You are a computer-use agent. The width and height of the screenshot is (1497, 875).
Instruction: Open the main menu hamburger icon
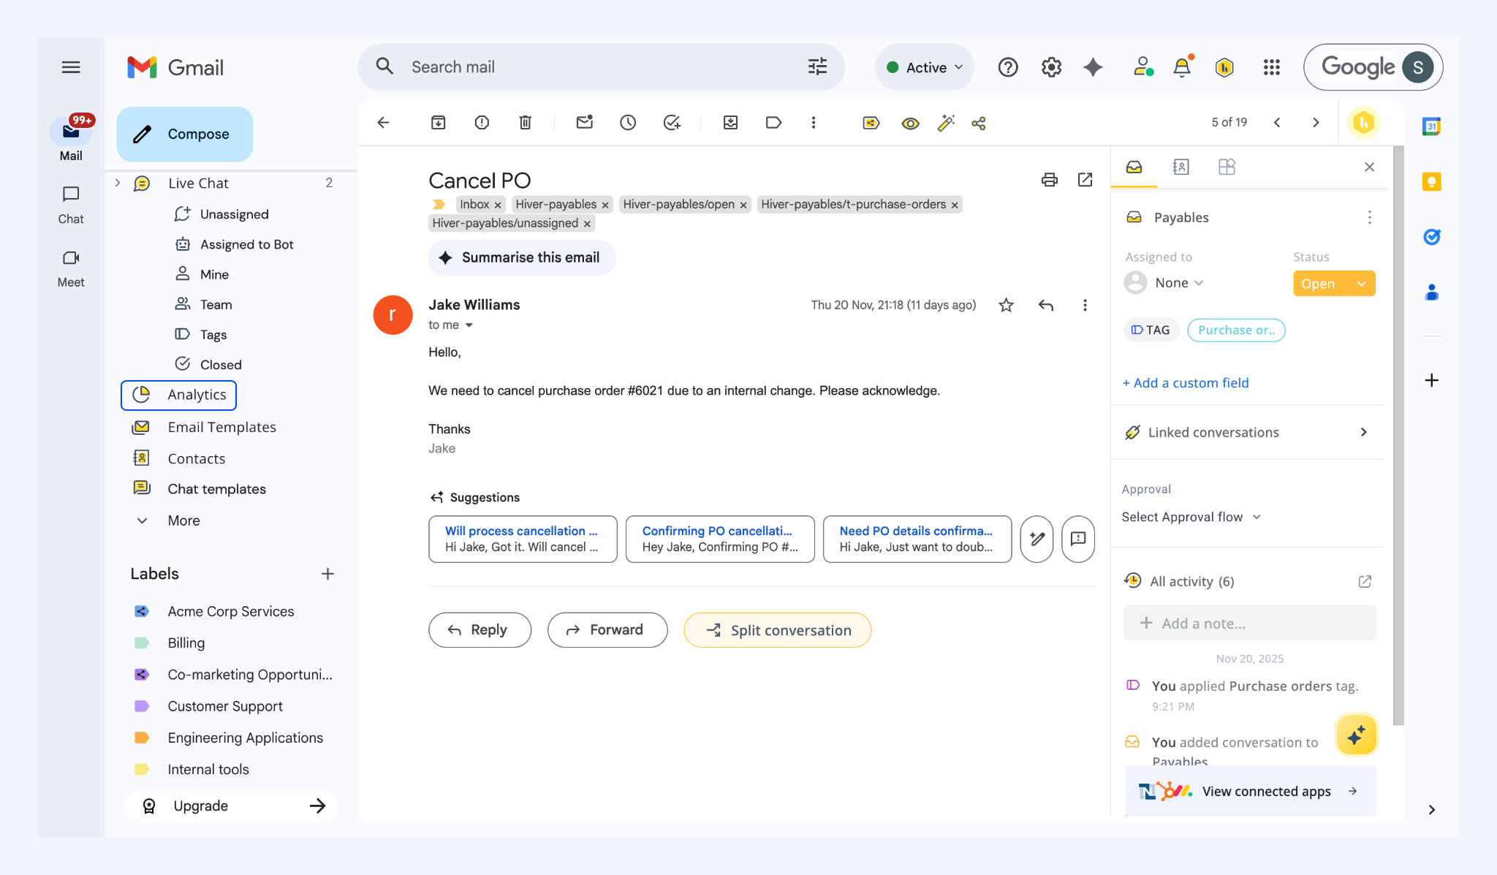pyautogui.click(x=71, y=67)
